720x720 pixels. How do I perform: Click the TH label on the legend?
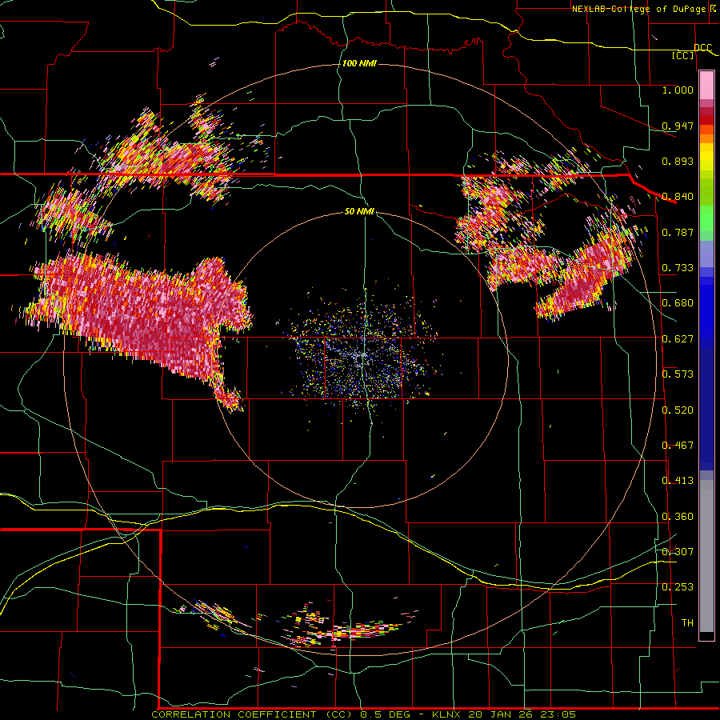pos(687,623)
